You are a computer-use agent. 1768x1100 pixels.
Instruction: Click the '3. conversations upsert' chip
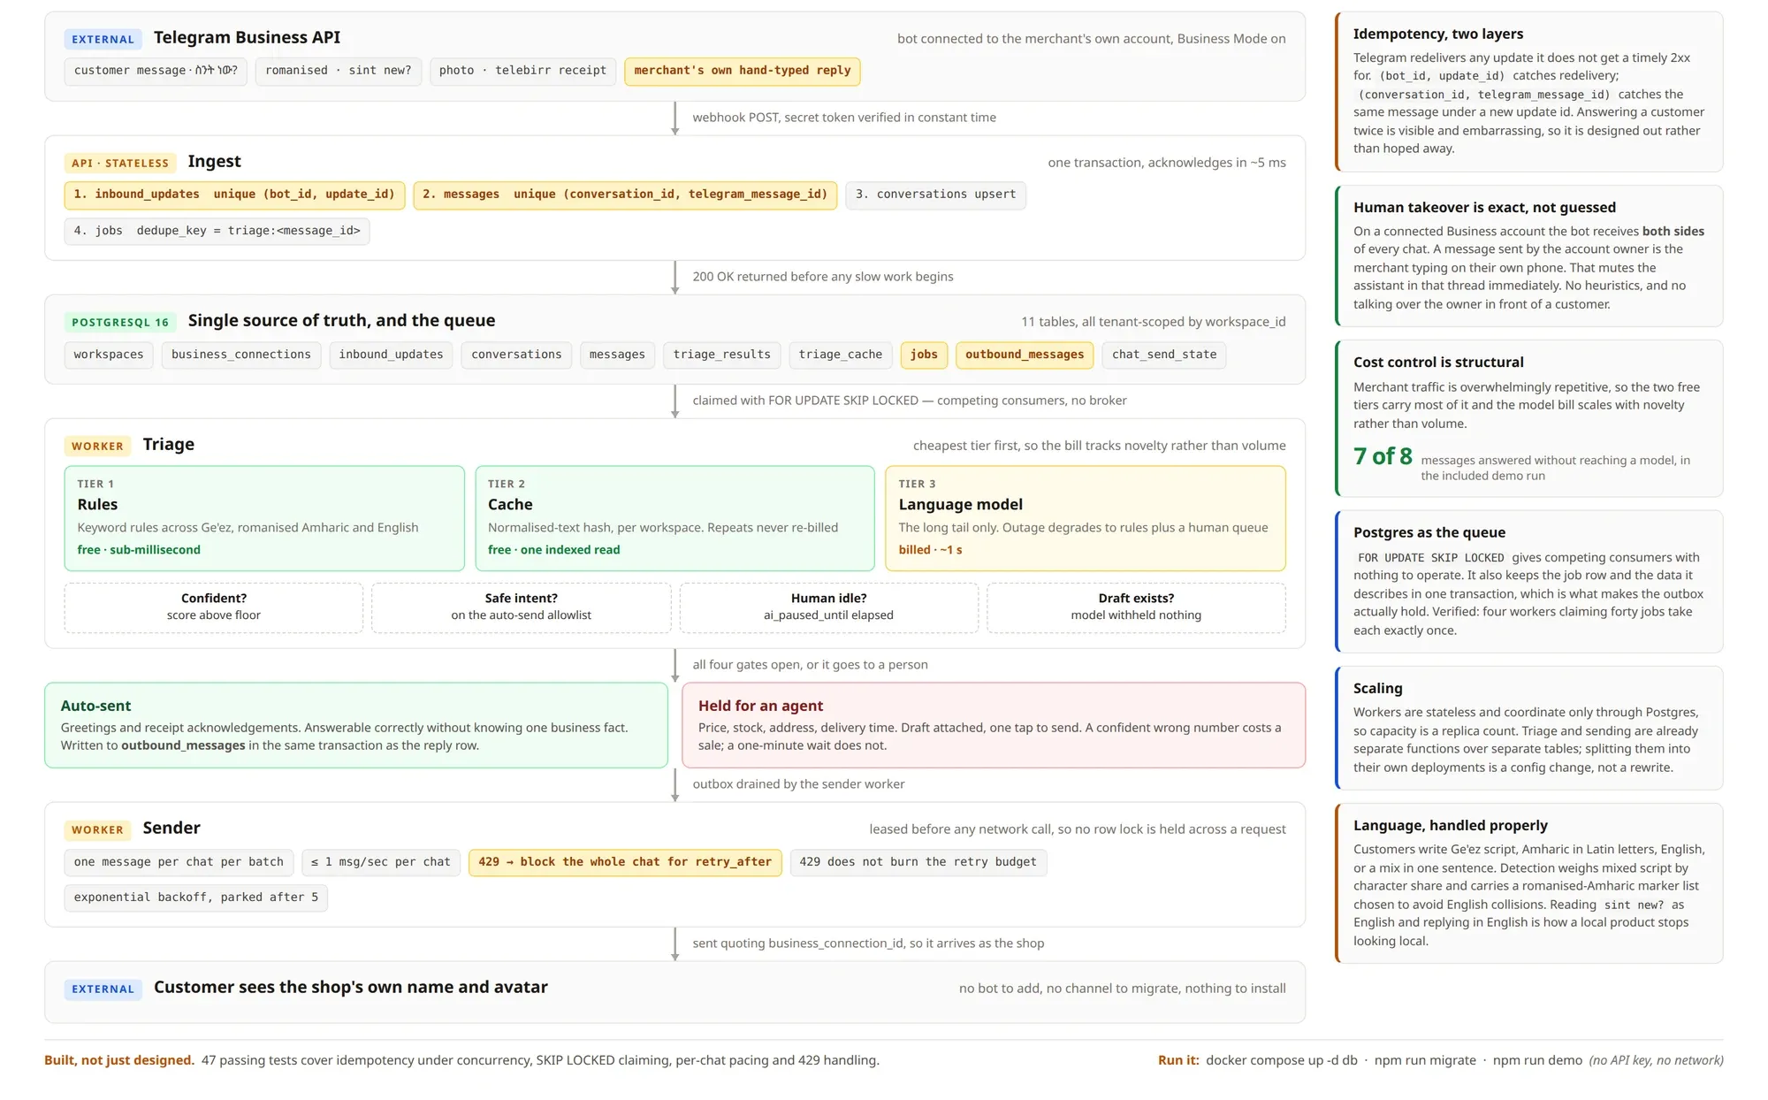(935, 195)
